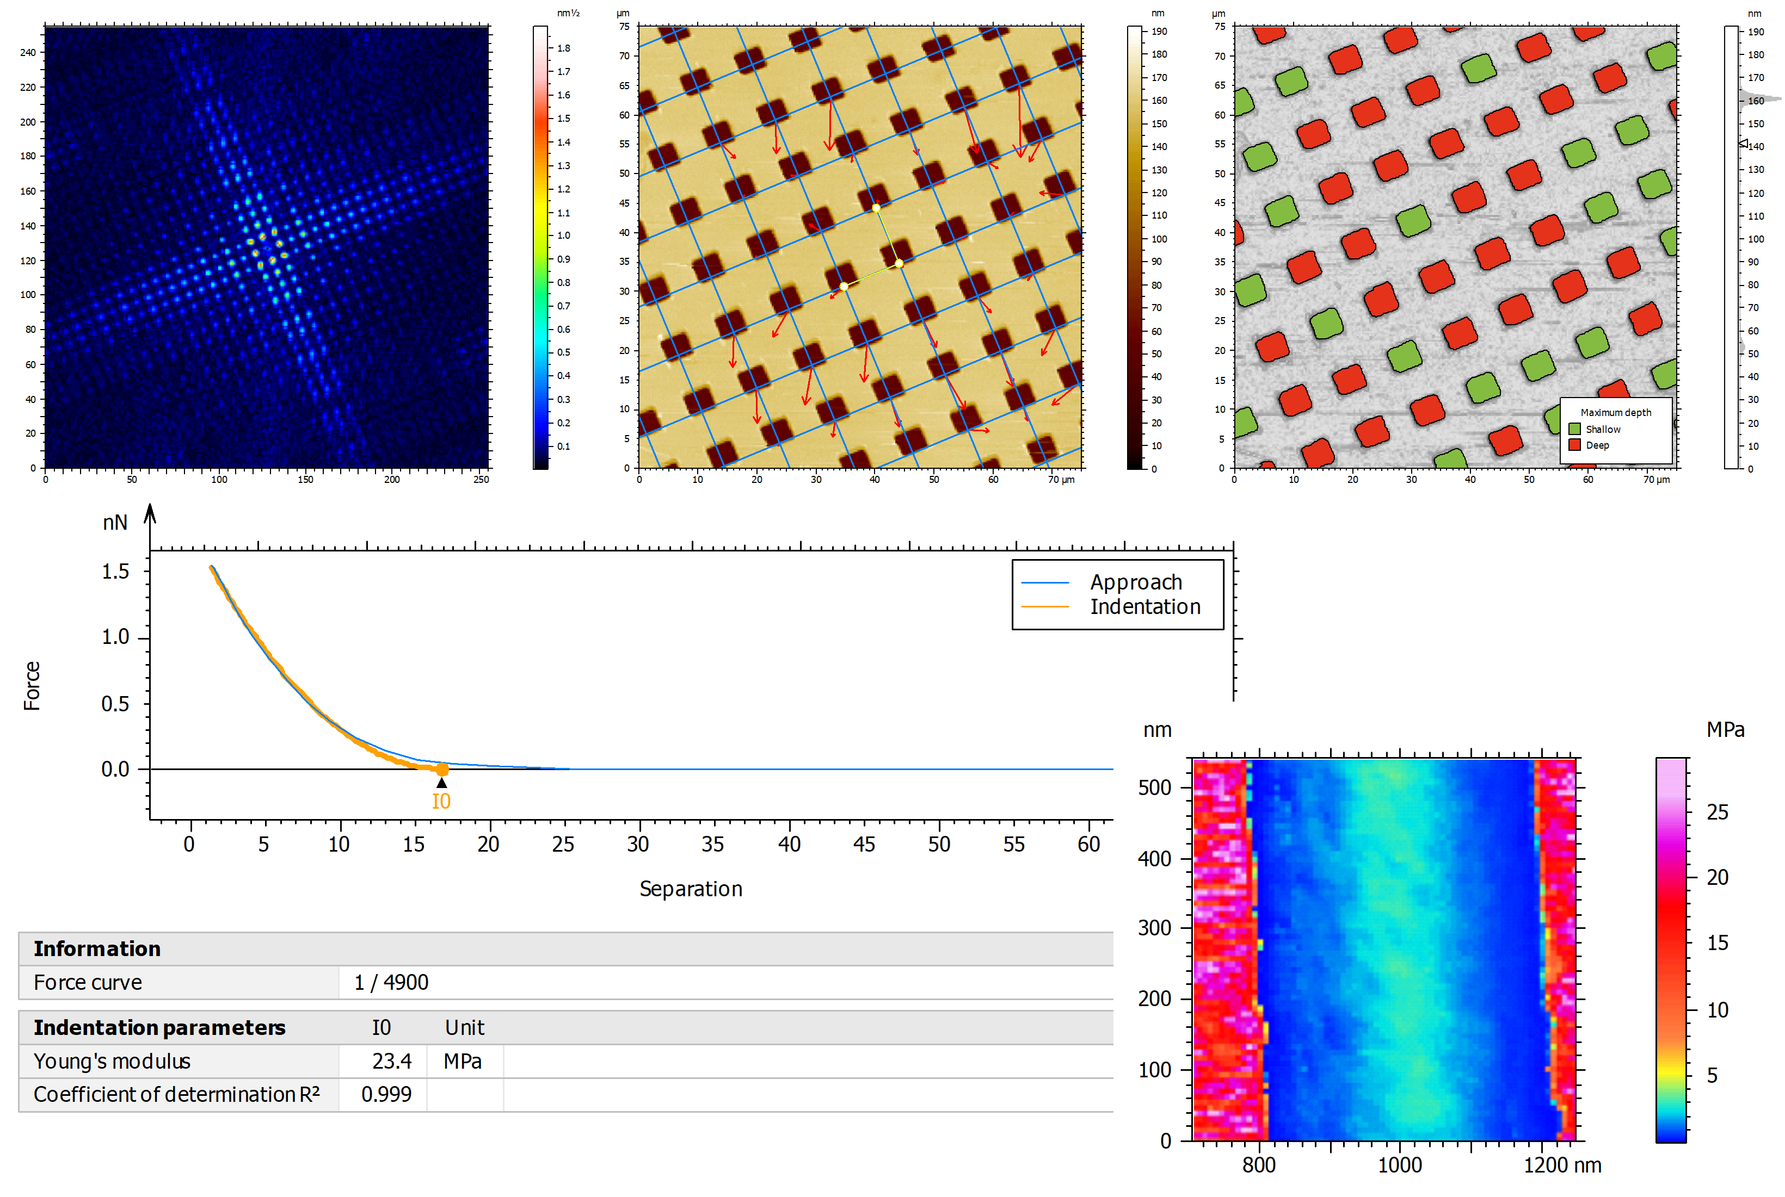Image resolution: width=1785 pixels, height=1197 pixels.
Task: Click the nm½ FFT color scale bar
Action: click(x=541, y=247)
